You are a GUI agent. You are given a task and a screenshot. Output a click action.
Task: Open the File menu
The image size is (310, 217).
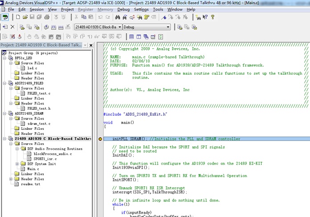(11, 9)
